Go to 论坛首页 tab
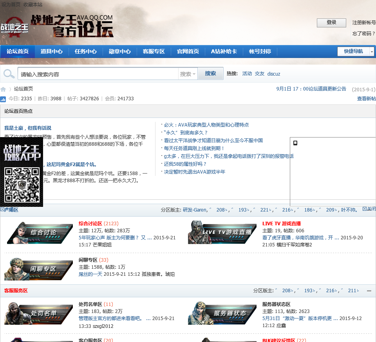The height and width of the screenshot is (342, 376). (x=18, y=51)
